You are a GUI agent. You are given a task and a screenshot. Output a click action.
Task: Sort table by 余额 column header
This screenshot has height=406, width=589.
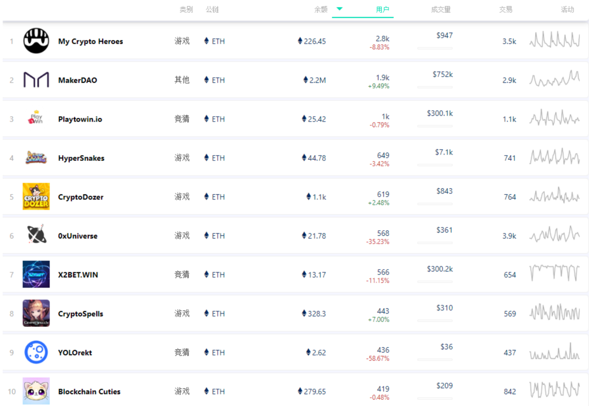pos(321,9)
